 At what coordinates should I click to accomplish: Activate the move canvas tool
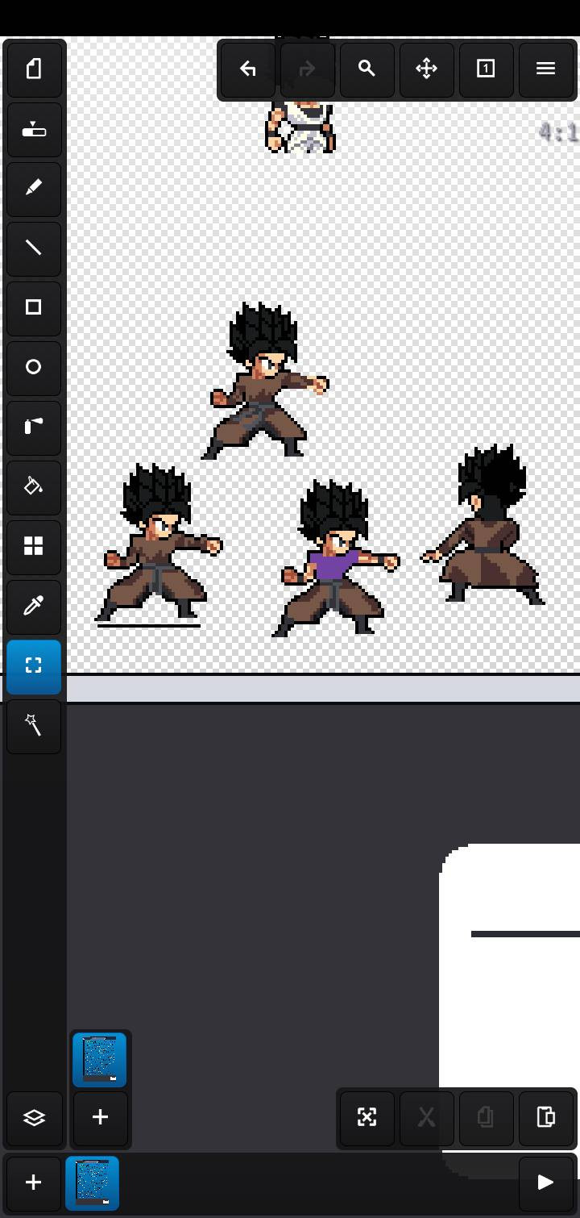point(427,69)
